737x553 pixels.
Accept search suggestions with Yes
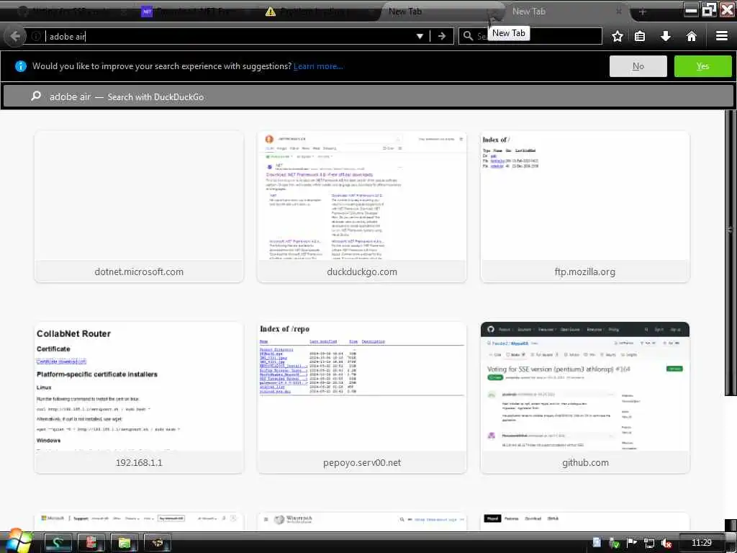(x=702, y=66)
